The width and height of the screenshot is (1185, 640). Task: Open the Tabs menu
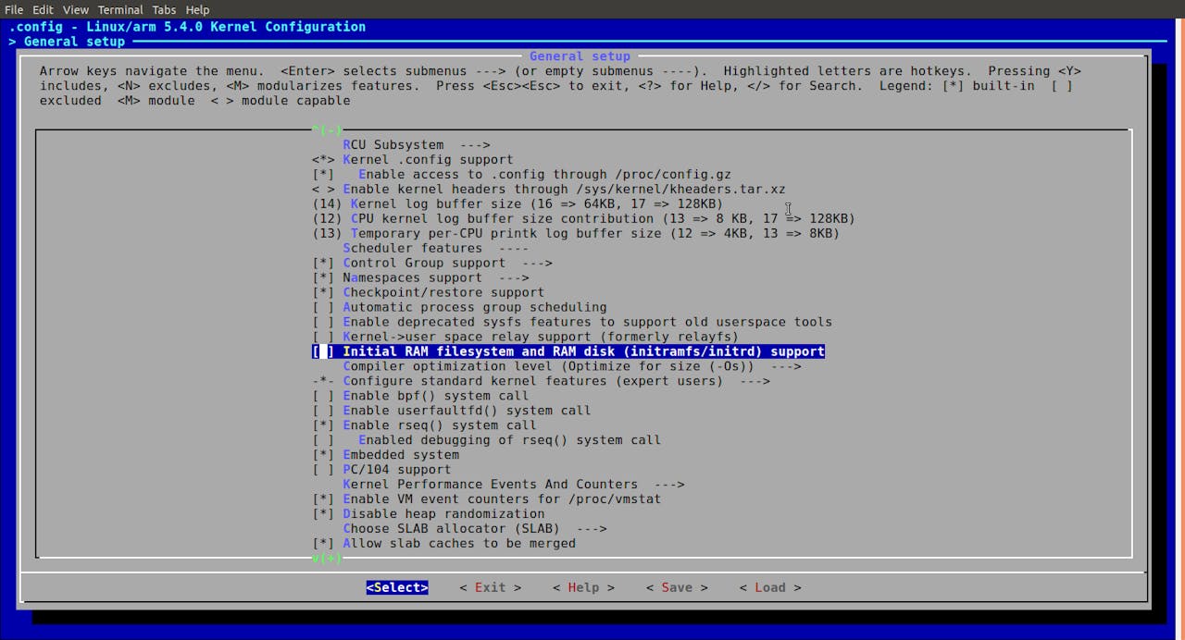click(x=164, y=9)
